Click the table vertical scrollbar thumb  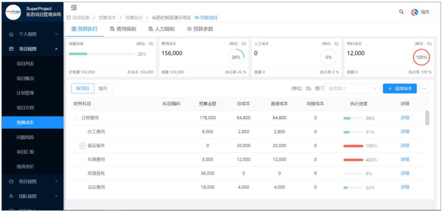(427, 118)
